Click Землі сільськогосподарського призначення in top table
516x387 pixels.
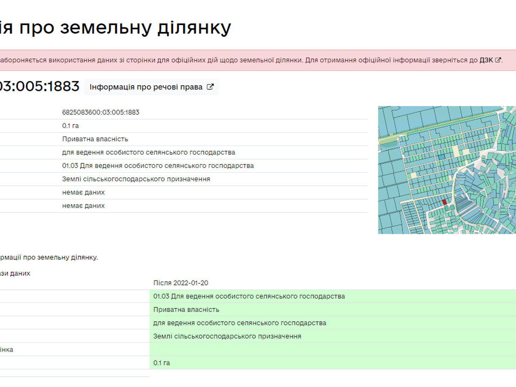(x=136, y=179)
